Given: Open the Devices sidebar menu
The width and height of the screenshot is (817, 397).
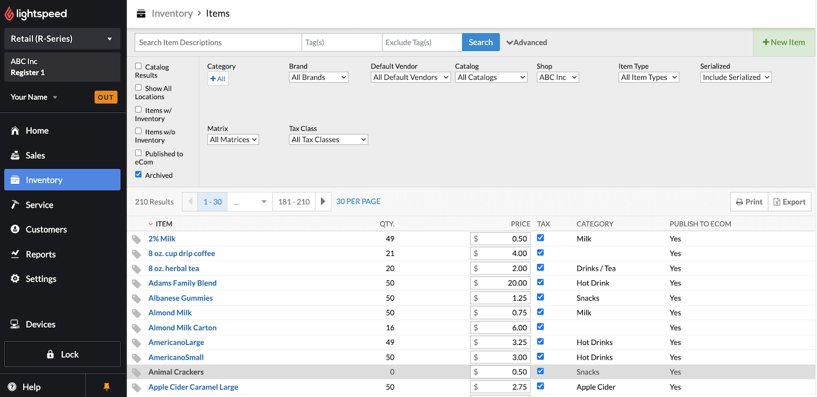Looking at the screenshot, I should 62,325.
